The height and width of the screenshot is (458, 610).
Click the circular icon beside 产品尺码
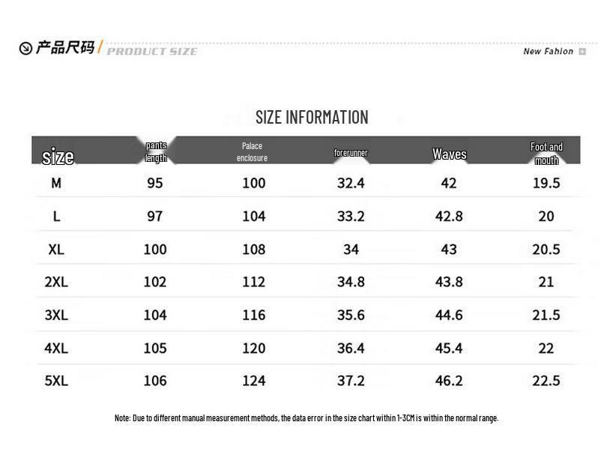pyautogui.click(x=25, y=49)
